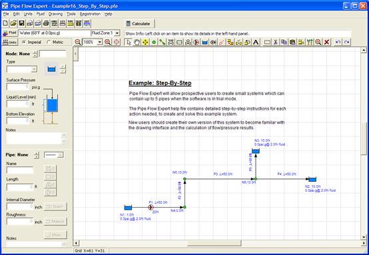Click the stepper beside the tank image
The image size is (369, 255).
coord(63,69)
